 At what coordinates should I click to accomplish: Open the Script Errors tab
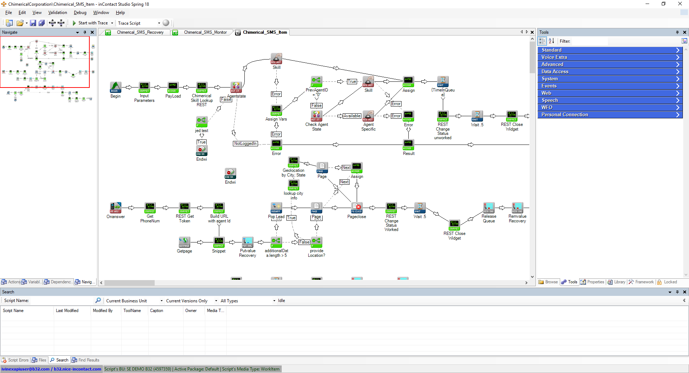tap(15, 360)
